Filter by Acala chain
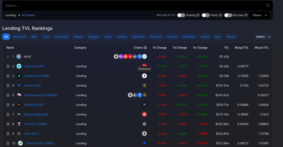This screenshot has width=283, height=147. (108, 37)
